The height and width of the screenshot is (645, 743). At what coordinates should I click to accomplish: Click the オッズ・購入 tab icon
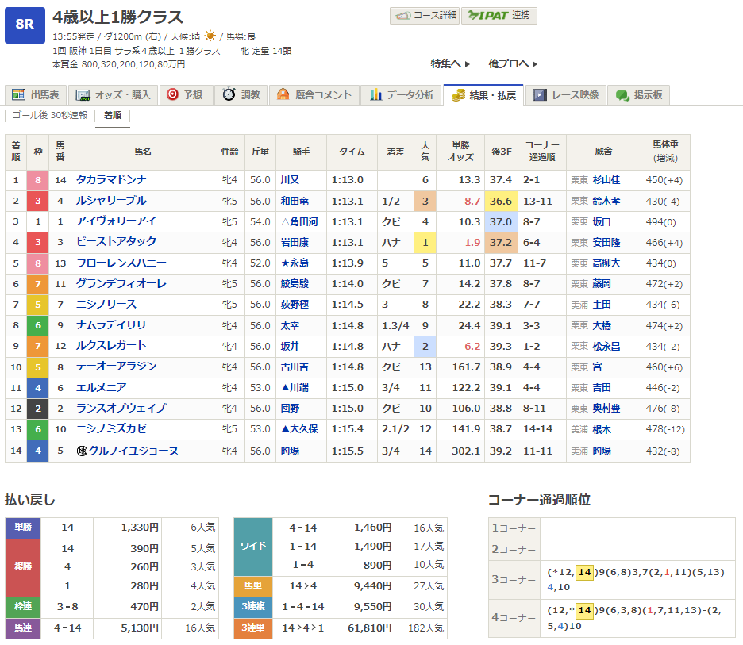pyautogui.click(x=83, y=95)
